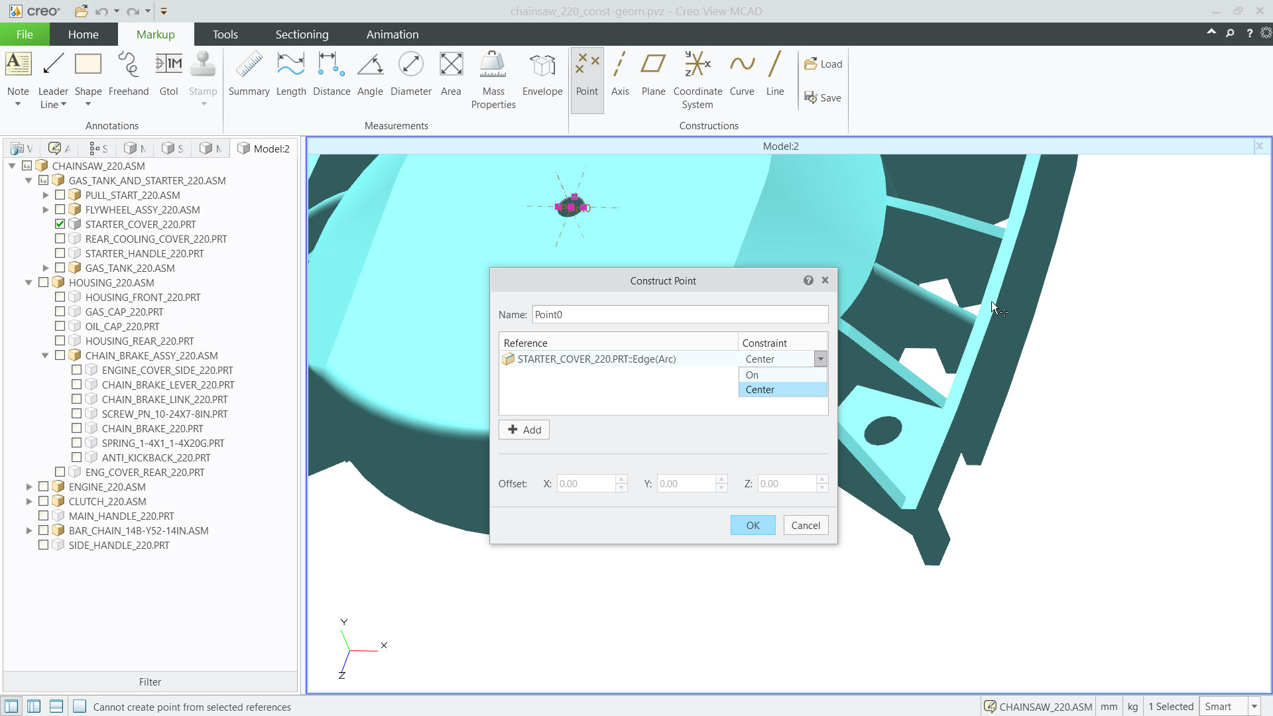Activate the Distance measurement tool

(x=332, y=74)
